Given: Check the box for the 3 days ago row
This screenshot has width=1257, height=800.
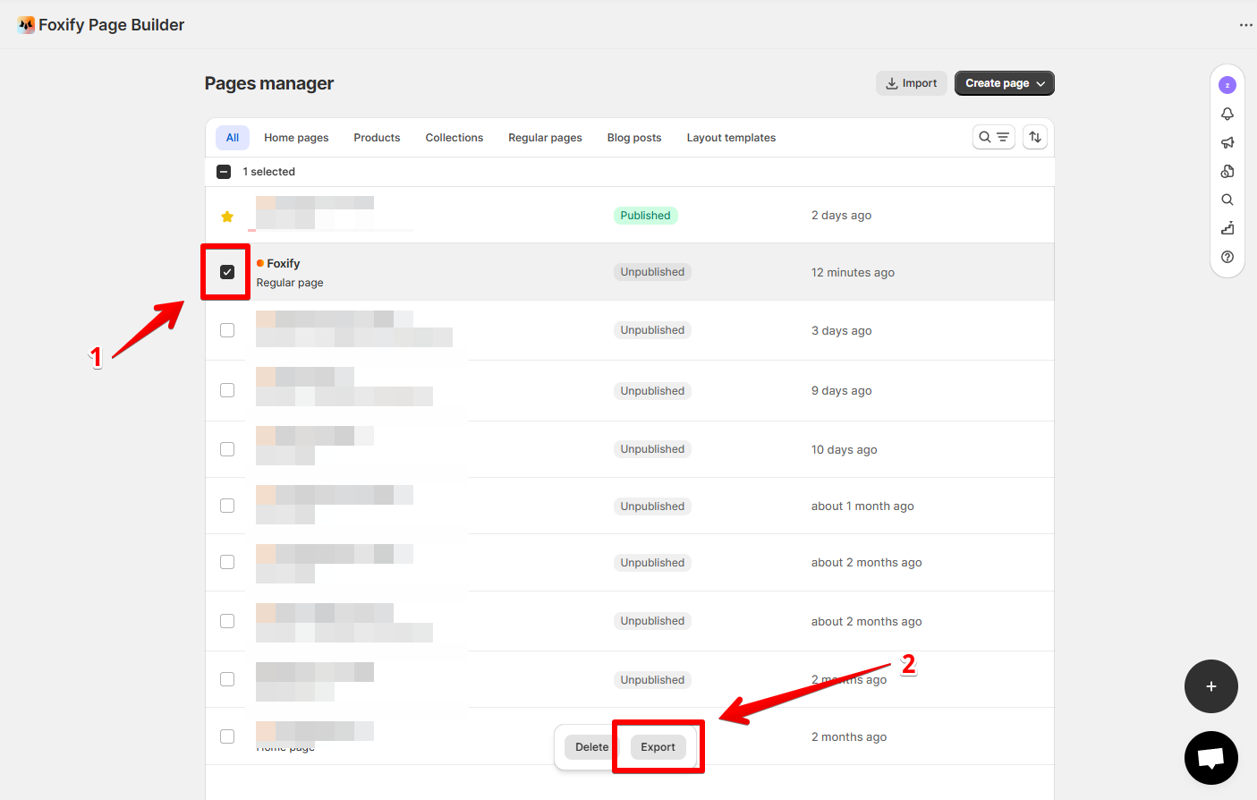Looking at the screenshot, I should (227, 330).
